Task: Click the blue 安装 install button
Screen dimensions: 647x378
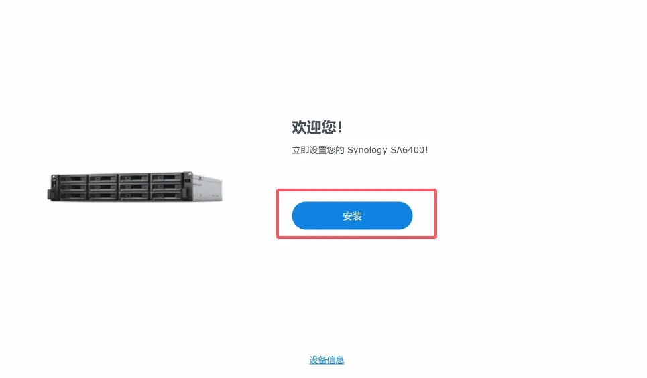Action: point(352,216)
